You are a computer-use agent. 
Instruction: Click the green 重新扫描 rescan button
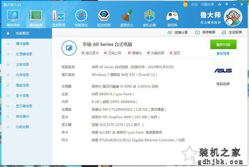pos(223,44)
